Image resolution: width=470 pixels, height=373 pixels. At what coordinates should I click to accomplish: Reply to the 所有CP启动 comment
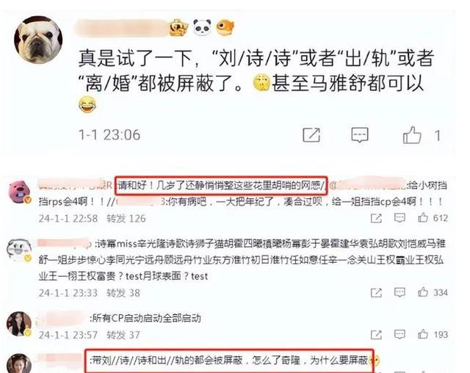click(399, 334)
